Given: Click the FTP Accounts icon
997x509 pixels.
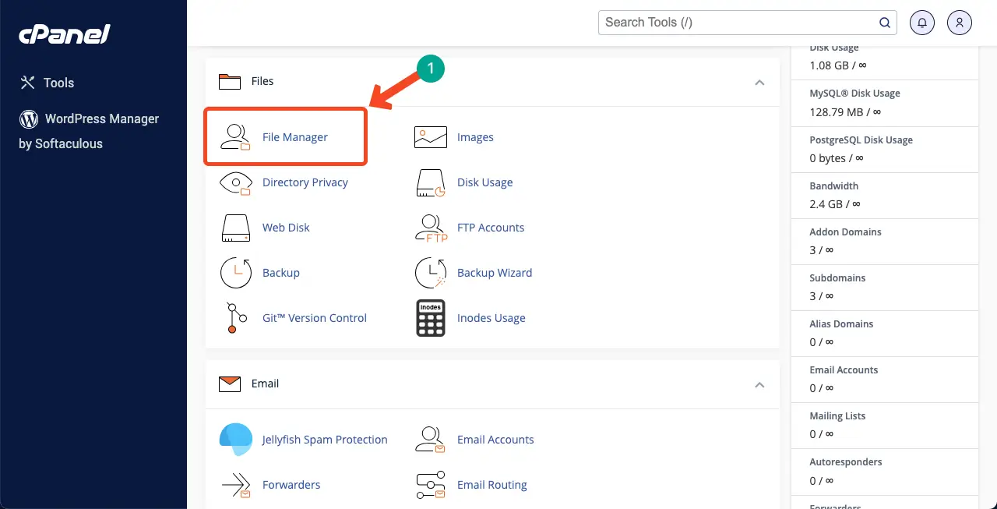Looking at the screenshot, I should pyautogui.click(x=430, y=228).
